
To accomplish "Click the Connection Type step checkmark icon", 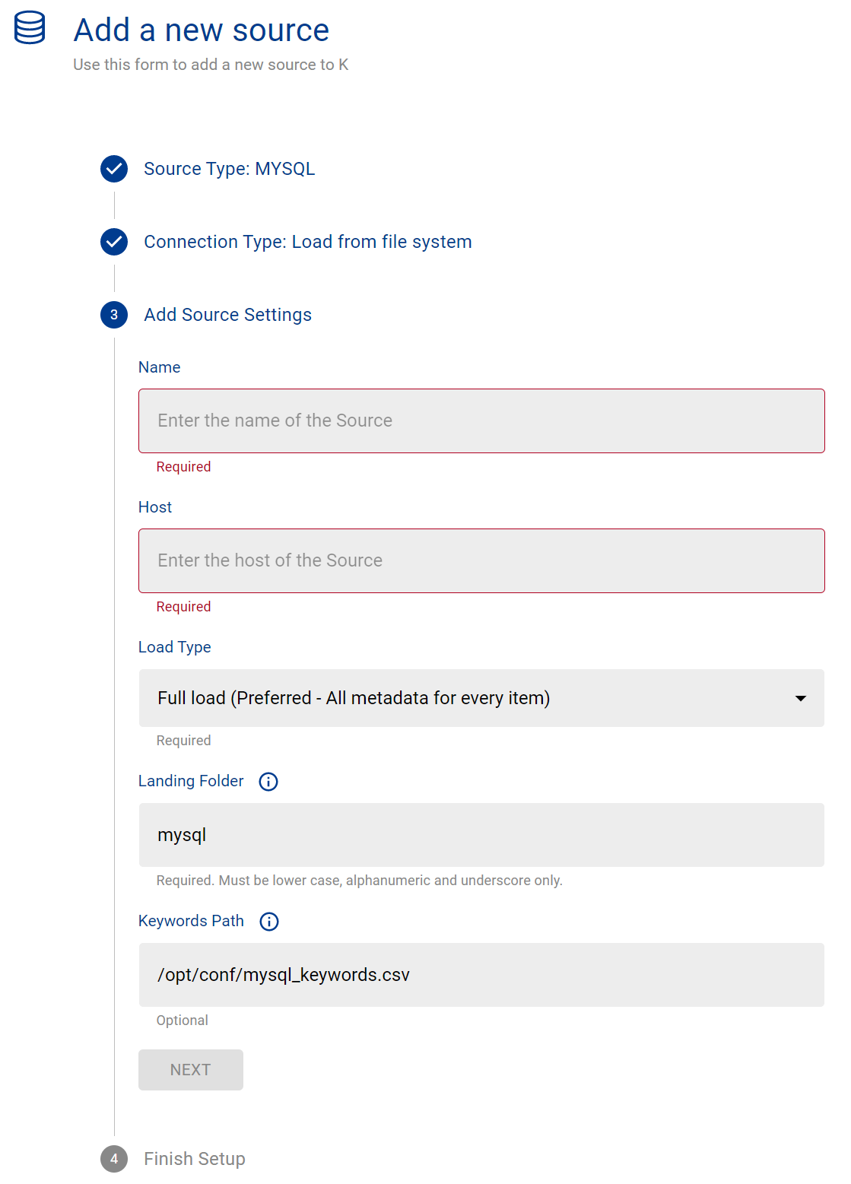I will coord(114,242).
